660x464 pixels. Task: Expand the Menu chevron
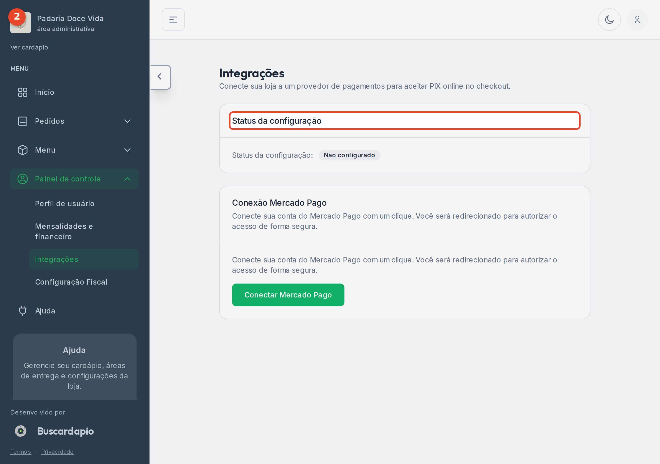click(x=127, y=150)
